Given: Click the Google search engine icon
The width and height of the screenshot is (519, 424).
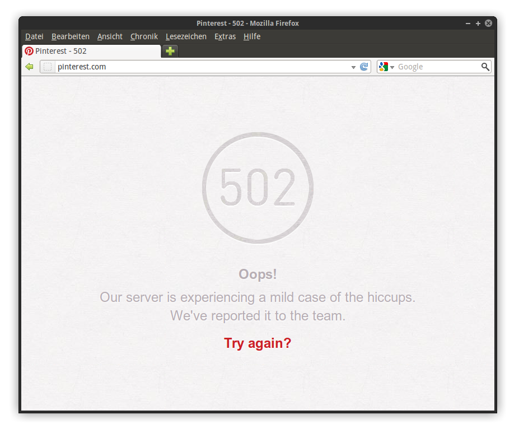Looking at the screenshot, I should click(384, 67).
